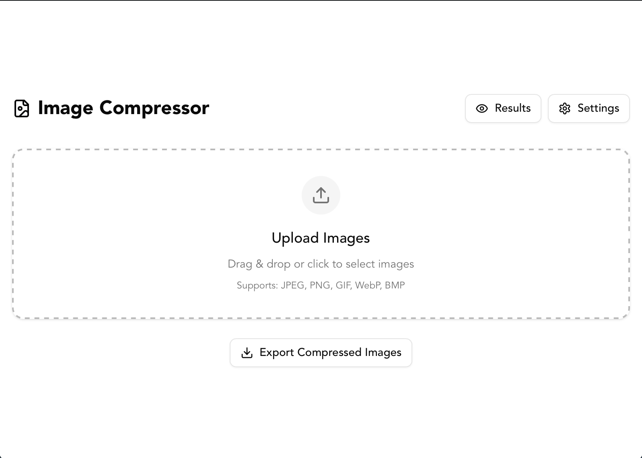Open the Results view
This screenshot has height=458, width=642.
[503, 108]
